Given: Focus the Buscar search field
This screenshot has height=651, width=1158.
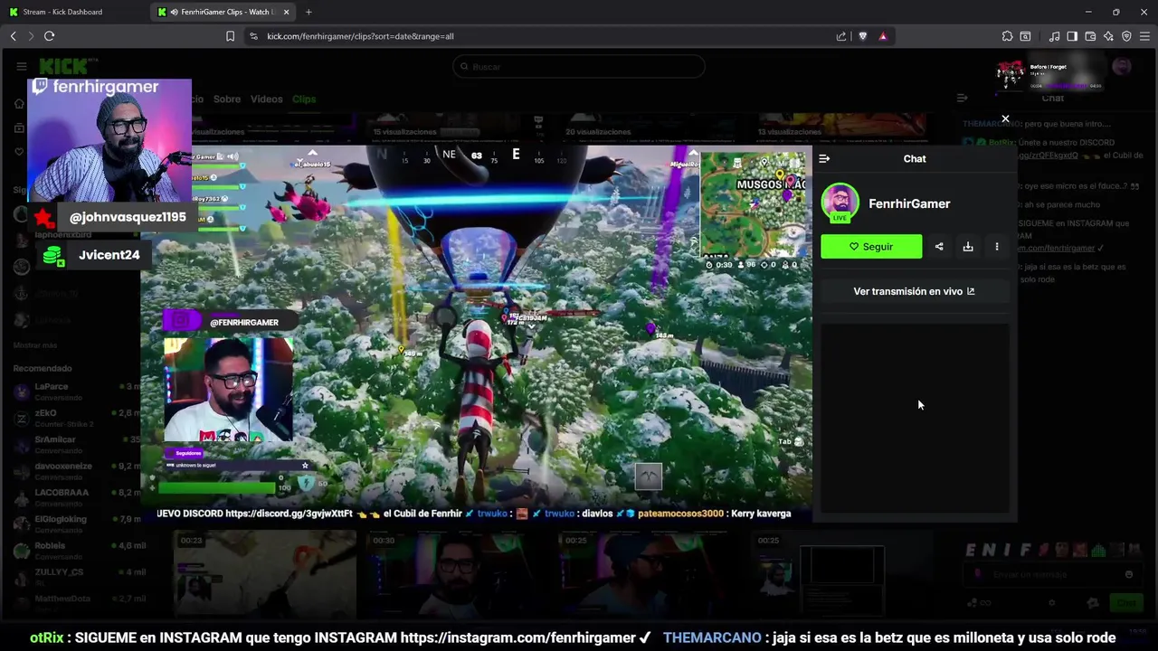Looking at the screenshot, I should (579, 67).
